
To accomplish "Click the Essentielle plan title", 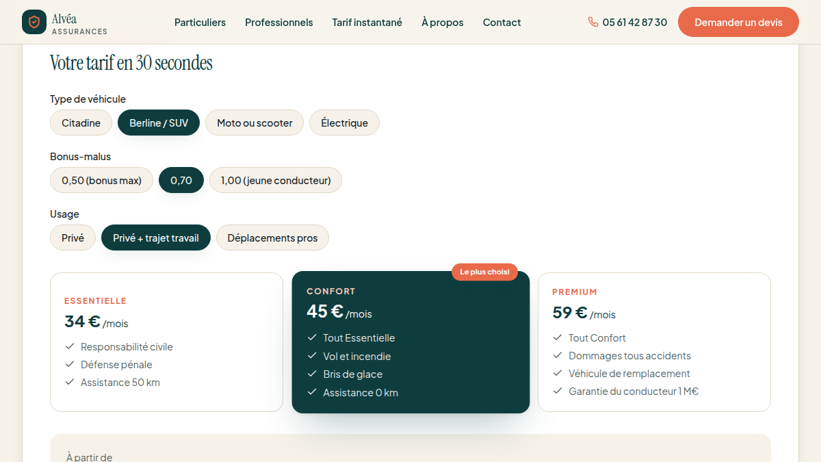I will (x=95, y=300).
